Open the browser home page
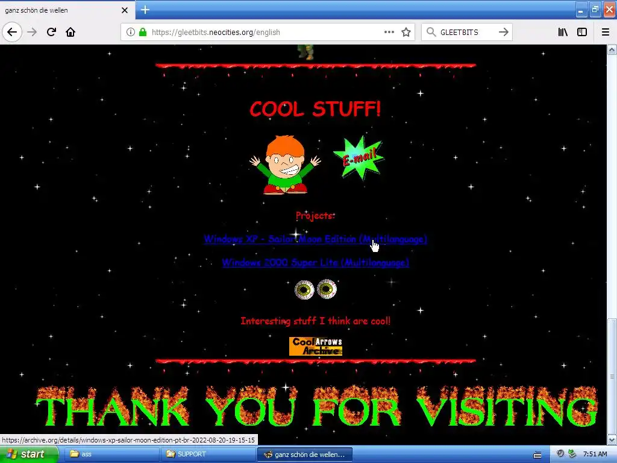617x463 pixels. [x=70, y=32]
